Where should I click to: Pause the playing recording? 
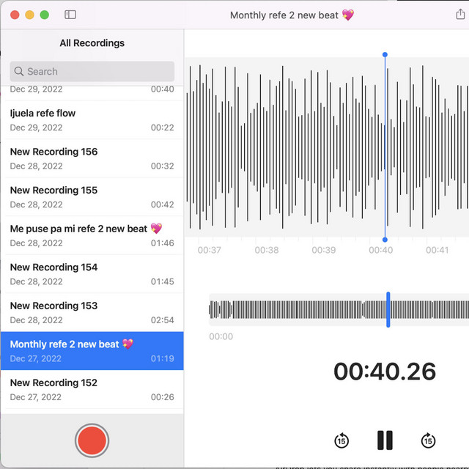click(x=385, y=440)
